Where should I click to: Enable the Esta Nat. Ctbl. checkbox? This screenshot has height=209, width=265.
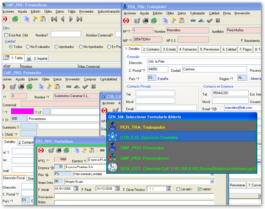(x=6, y=35)
